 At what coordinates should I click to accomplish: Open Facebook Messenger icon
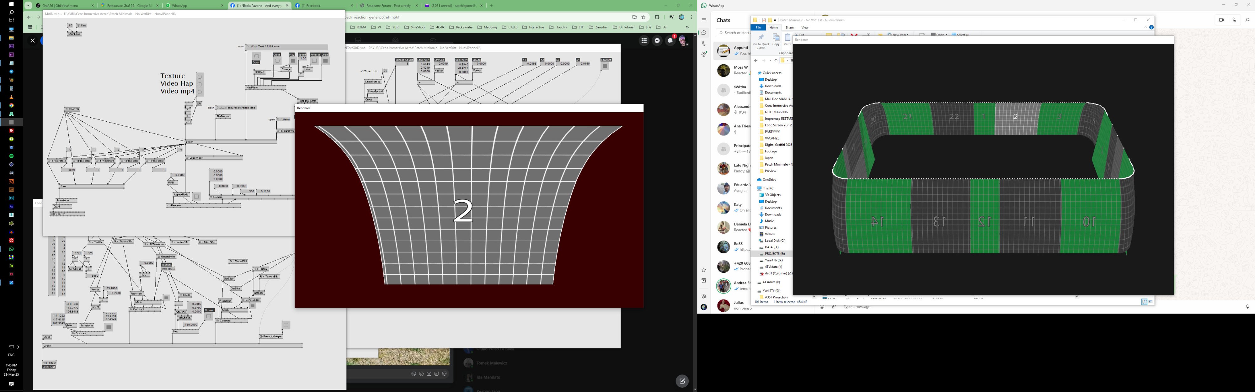point(657,41)
